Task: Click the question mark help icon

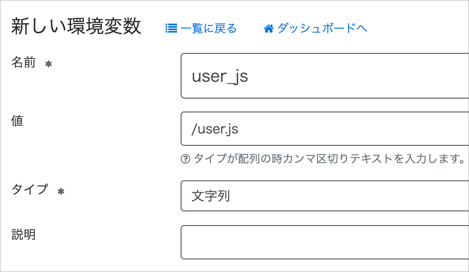Action: 186,159
